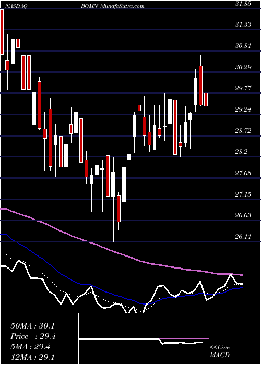Screen dimensions: 261x365
Task: Click the BOMN MunafaSutra.com title text
Action: pyautogui.click(x=113, y=6)
